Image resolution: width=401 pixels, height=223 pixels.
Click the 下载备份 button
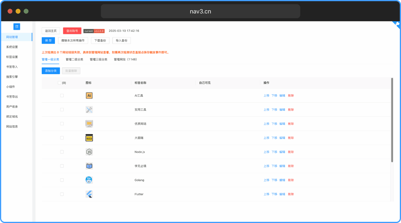(100, 41)
